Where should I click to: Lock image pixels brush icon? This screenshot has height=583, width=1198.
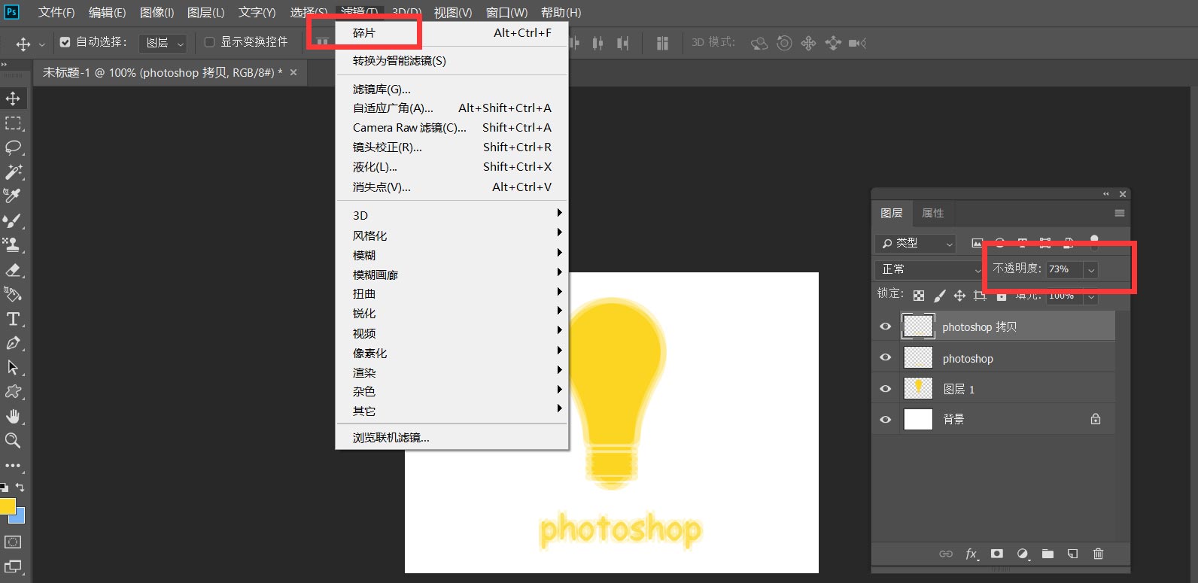coord(939,296)
